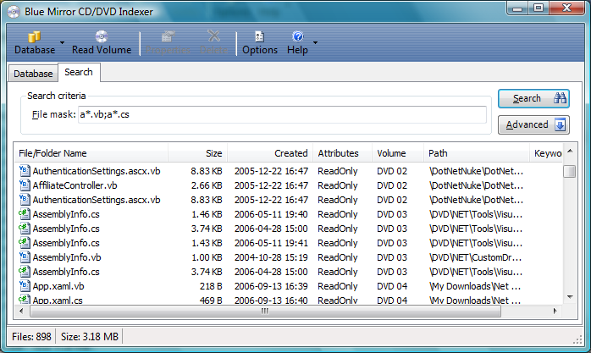This screenshot has height=353, width=591.
Task: Select App.xaml.vb in results list
Action: pos(289,286)
